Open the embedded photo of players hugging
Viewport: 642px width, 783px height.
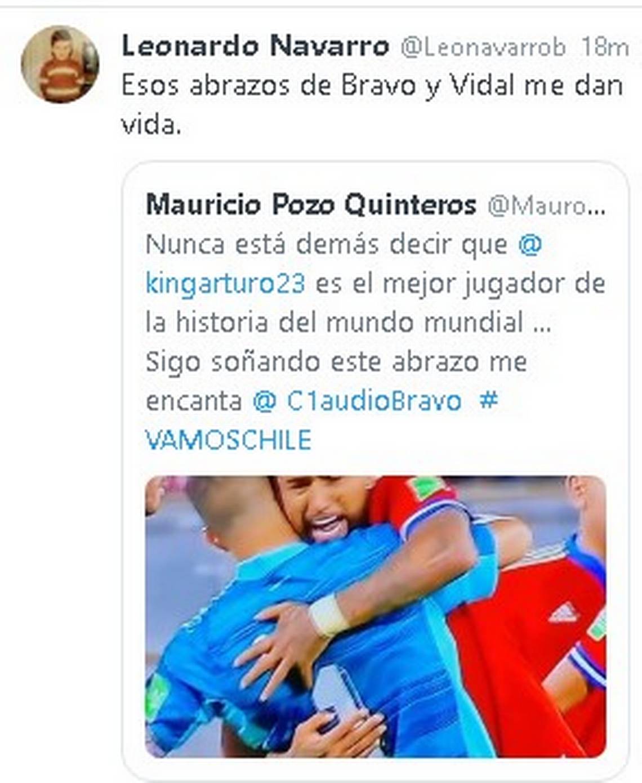[x=376, y=616]
